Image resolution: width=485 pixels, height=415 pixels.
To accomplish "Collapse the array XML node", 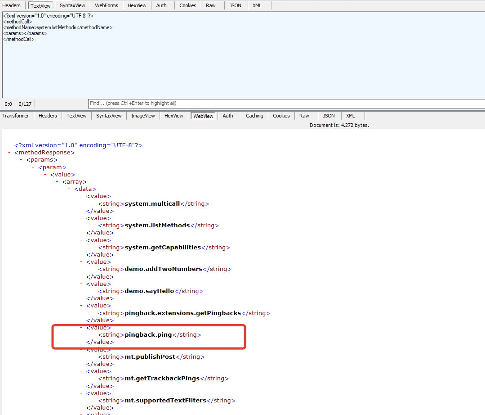I will pos(58,182).
